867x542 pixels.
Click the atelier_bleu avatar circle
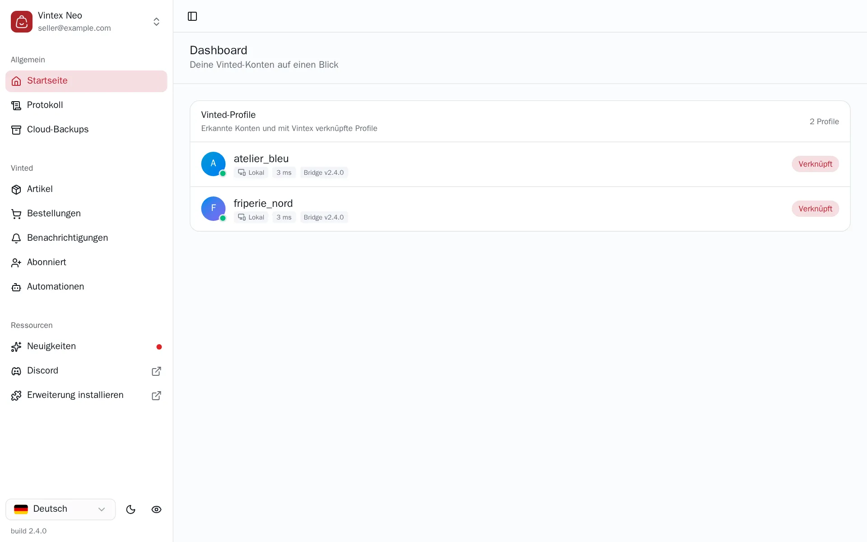[x=213, y=164]
